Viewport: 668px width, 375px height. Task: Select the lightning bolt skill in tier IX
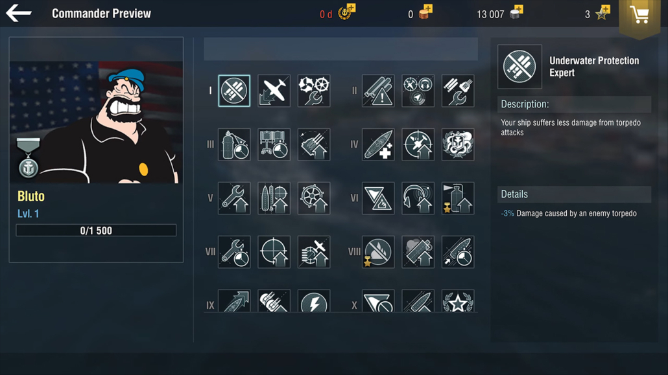coord(314,301)
